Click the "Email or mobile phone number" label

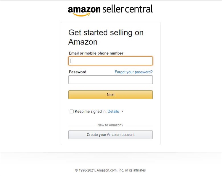96,53
